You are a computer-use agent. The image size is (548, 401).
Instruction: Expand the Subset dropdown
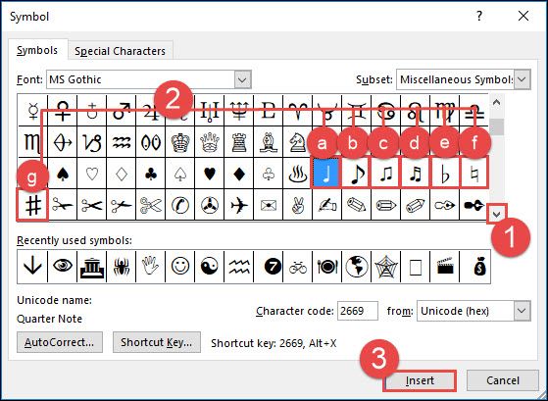522,79
